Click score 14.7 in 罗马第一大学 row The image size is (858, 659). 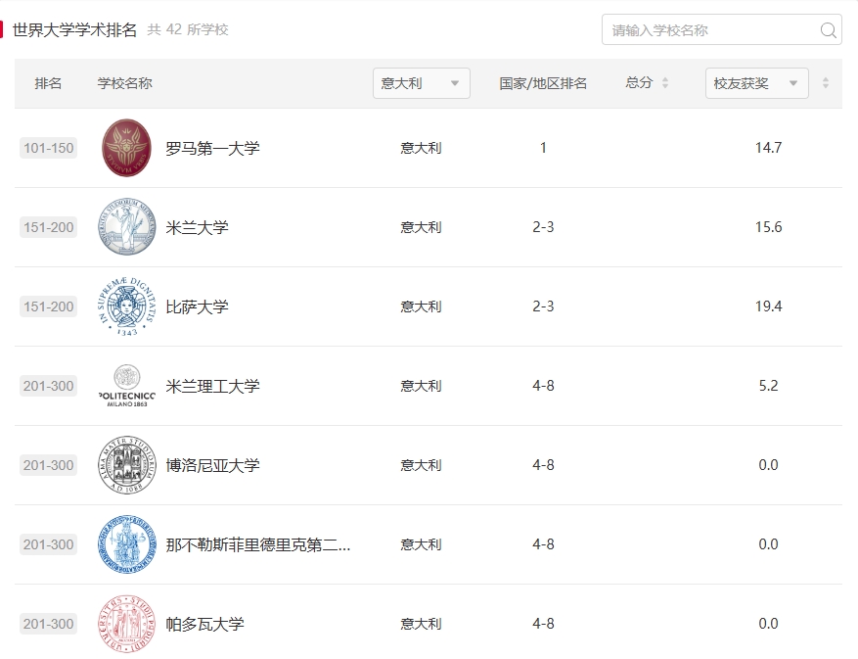coord(768,147)
